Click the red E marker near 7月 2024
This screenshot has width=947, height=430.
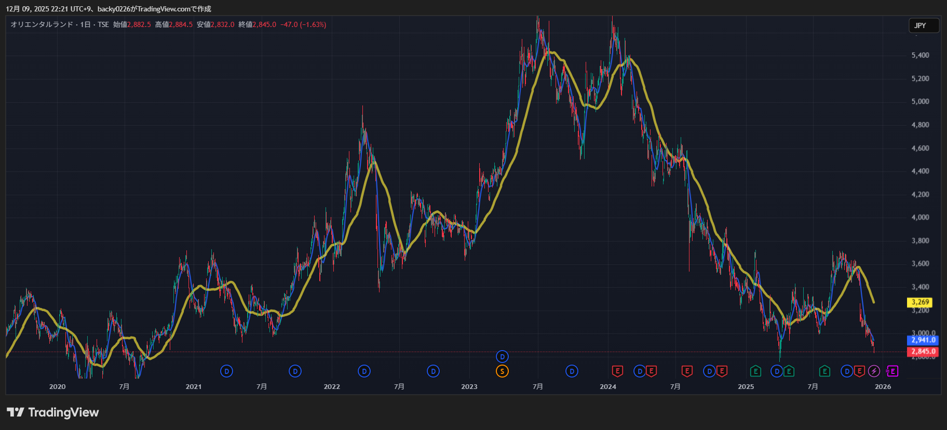tap(687, 371)
